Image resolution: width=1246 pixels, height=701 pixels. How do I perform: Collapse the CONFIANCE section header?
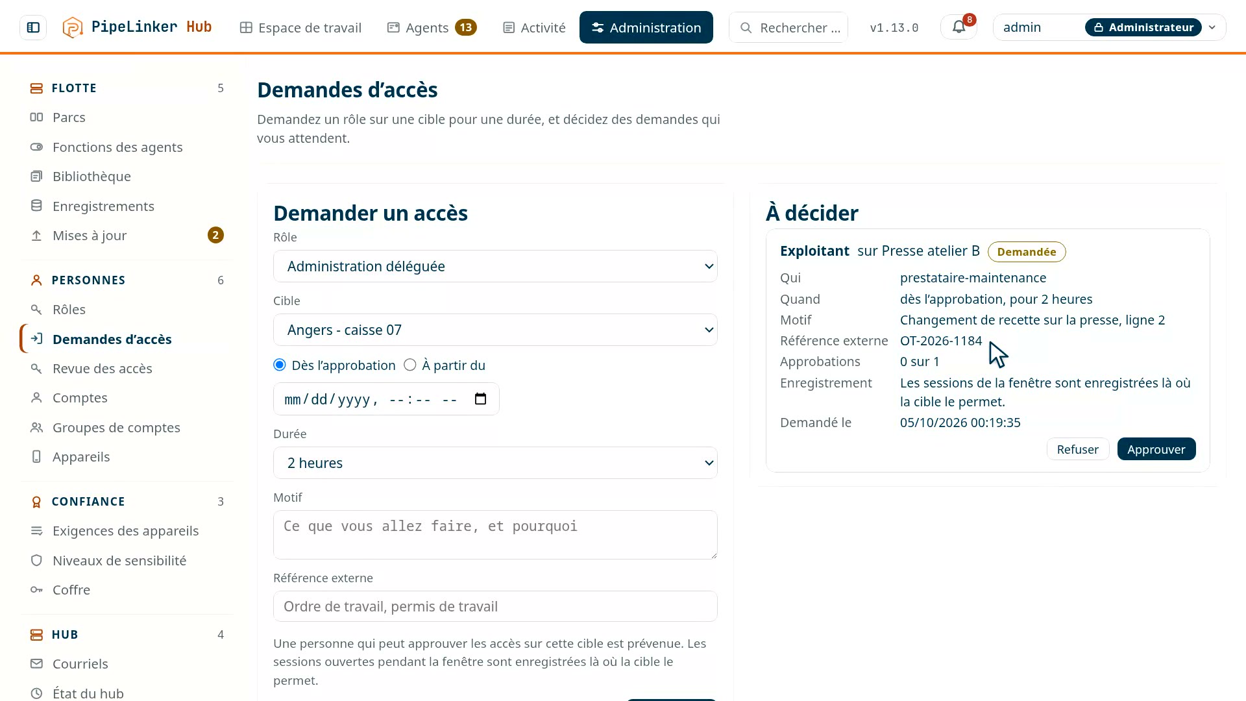pyautogui.click(x=127, y=502)
